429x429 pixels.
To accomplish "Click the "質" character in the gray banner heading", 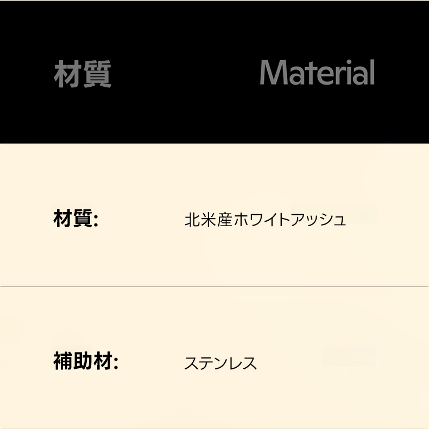I will tap(97, 74).
